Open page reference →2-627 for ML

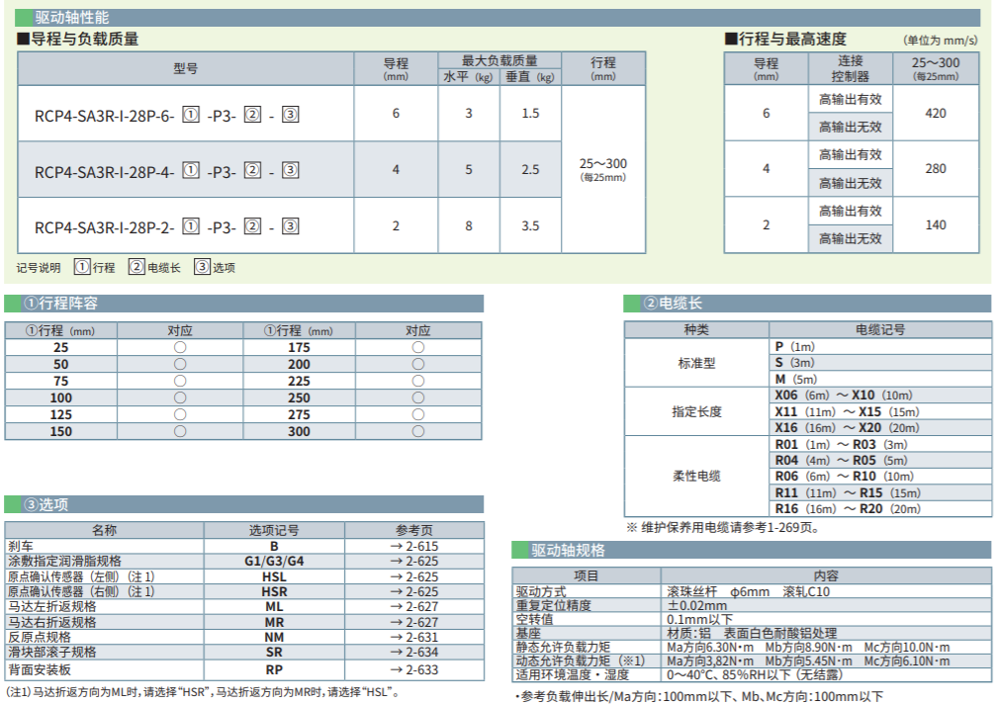(414, 607)
